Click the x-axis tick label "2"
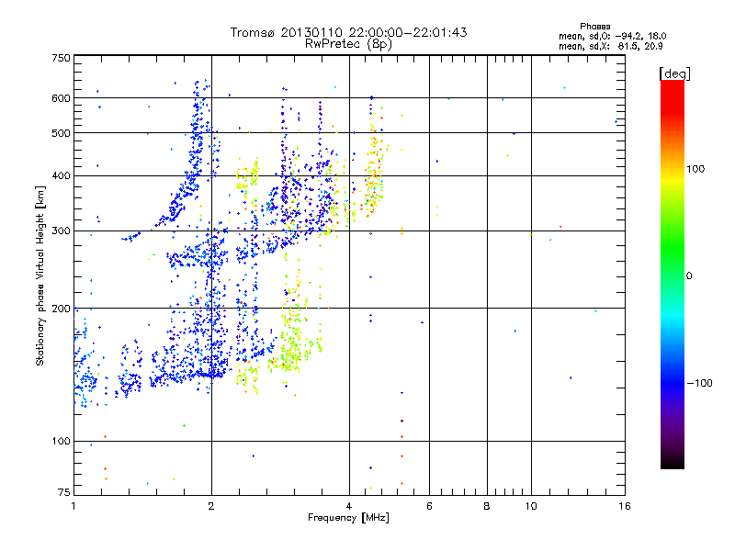The height and width of the screenshot is (551, 735). click(211, 506)
